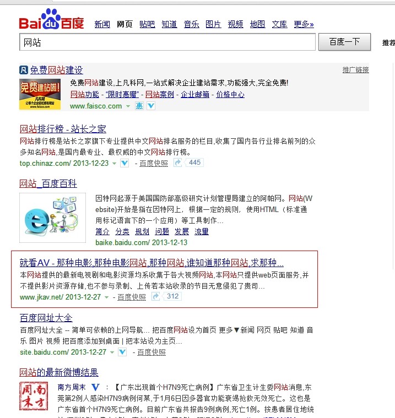Switch to the 地图 tab
Screen dimensions: 395x418
click(x=258, y=24)
